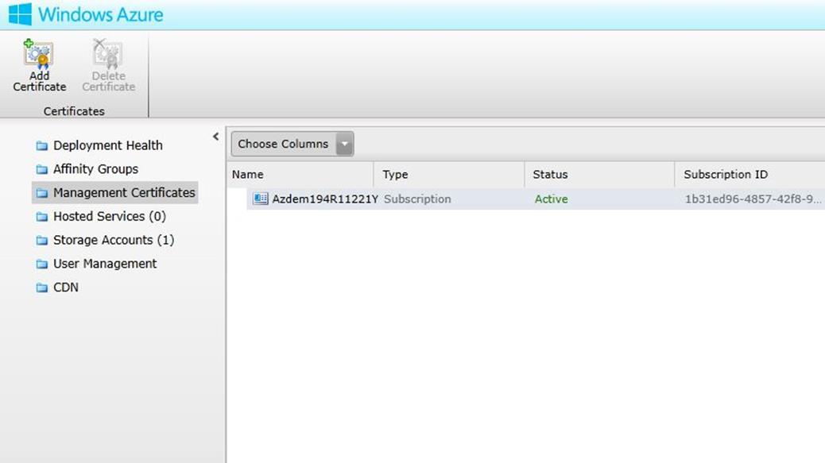Click the Windows Azure logo
Viewport: 825px width, 463px height.
click(20, 14)
